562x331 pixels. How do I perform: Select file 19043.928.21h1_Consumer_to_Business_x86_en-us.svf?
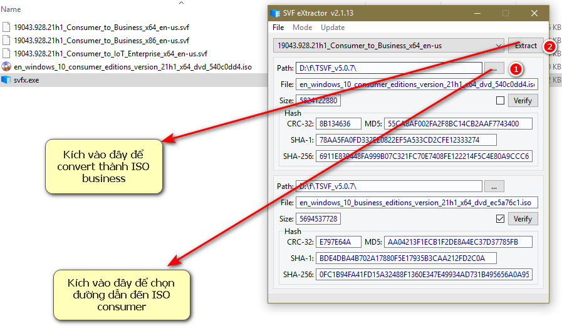101,41
